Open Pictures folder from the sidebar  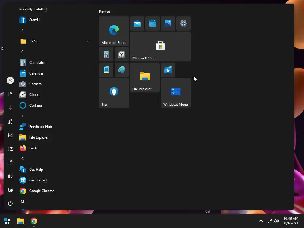[x=10, y=135]
